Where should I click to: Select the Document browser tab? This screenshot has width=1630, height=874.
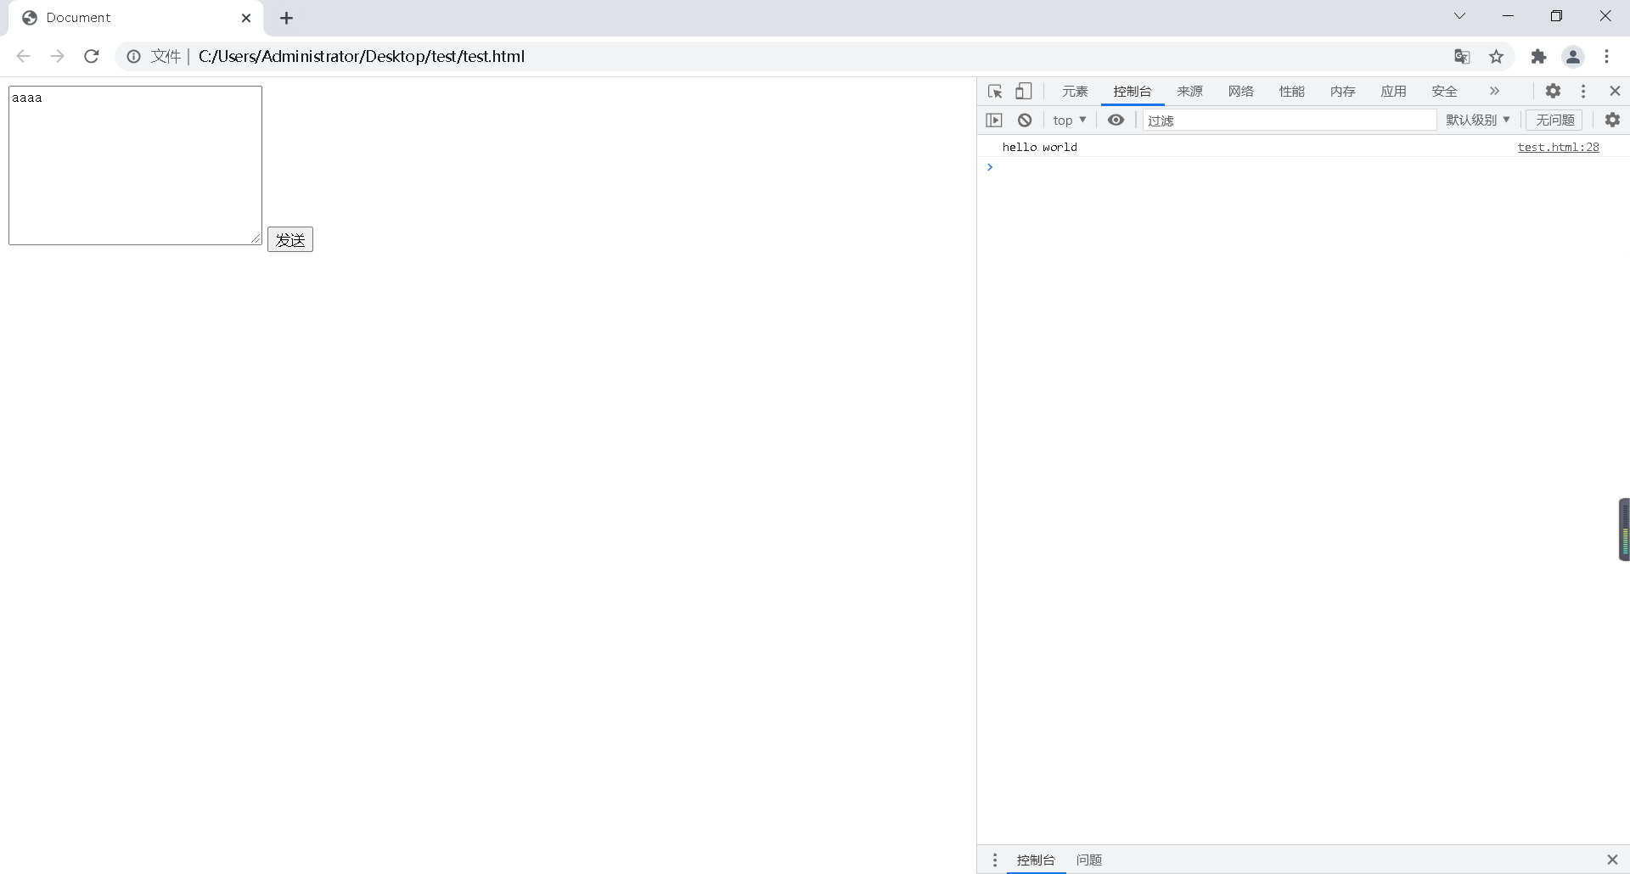[136, 18]
